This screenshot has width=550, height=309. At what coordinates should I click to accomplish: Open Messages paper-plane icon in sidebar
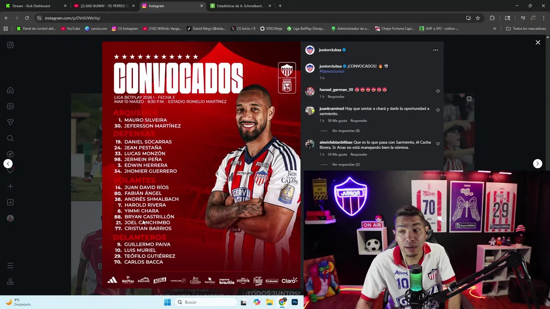click(10, 122)
